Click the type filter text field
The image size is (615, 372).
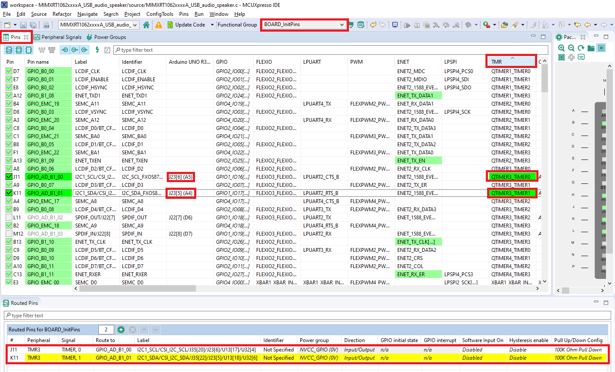coord(299,50)
